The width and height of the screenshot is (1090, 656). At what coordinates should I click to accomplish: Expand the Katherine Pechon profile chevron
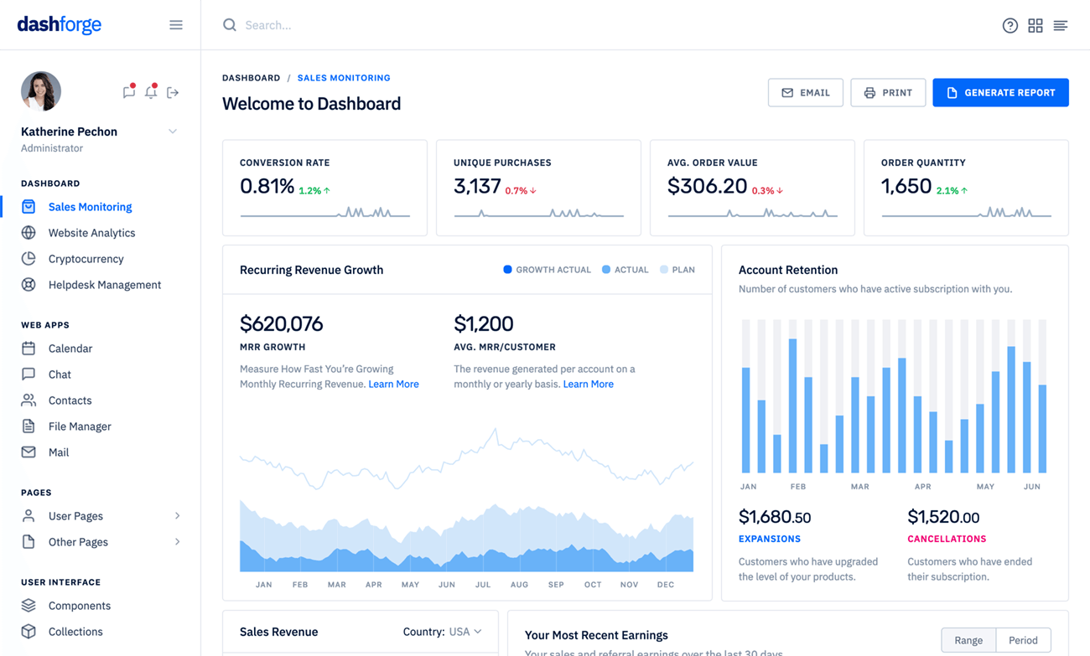[173, 132]
